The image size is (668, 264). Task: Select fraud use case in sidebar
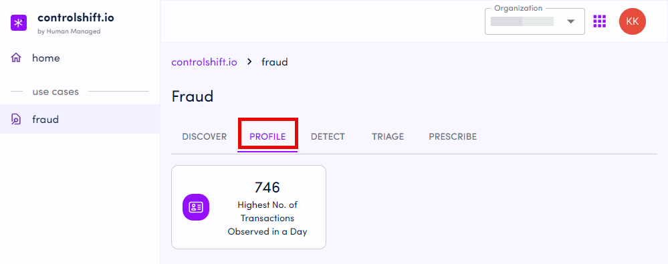click(x=80, y=119)
